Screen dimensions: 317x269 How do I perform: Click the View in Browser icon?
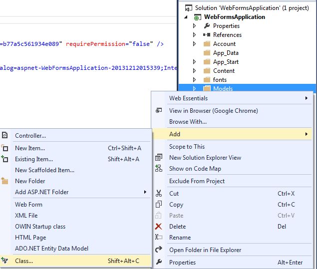coord(159,111)
